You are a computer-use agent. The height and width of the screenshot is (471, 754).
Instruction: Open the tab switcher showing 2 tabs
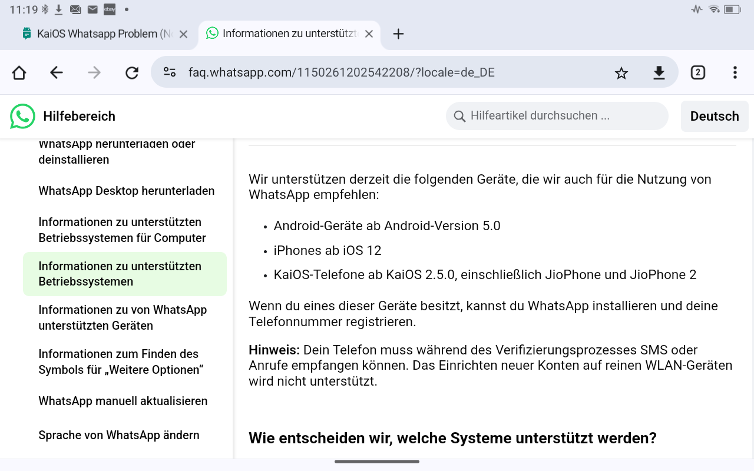coord(697,72)
